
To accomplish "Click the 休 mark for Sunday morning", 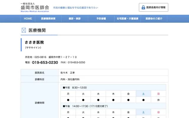I will 158,100.
